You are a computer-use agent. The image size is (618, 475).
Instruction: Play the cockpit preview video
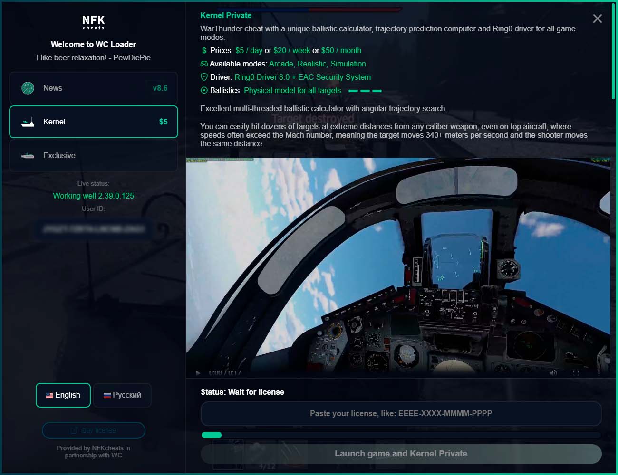[x=198, y=373]
